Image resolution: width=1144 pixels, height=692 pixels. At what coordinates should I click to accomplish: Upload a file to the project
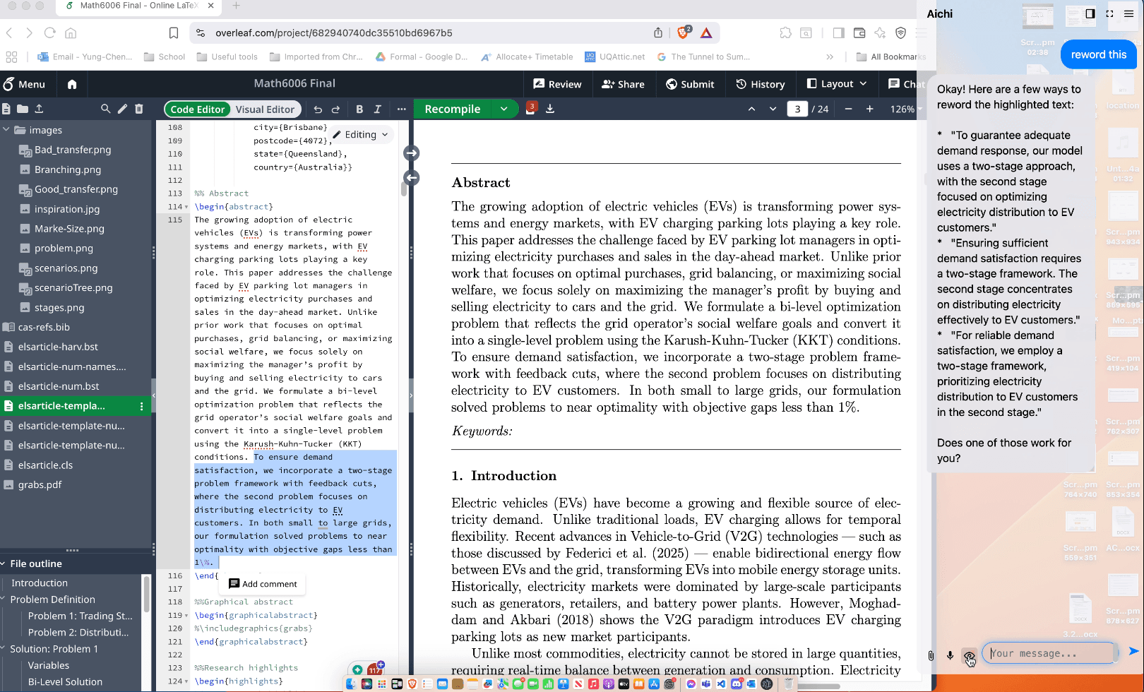[x=39, y=109]
